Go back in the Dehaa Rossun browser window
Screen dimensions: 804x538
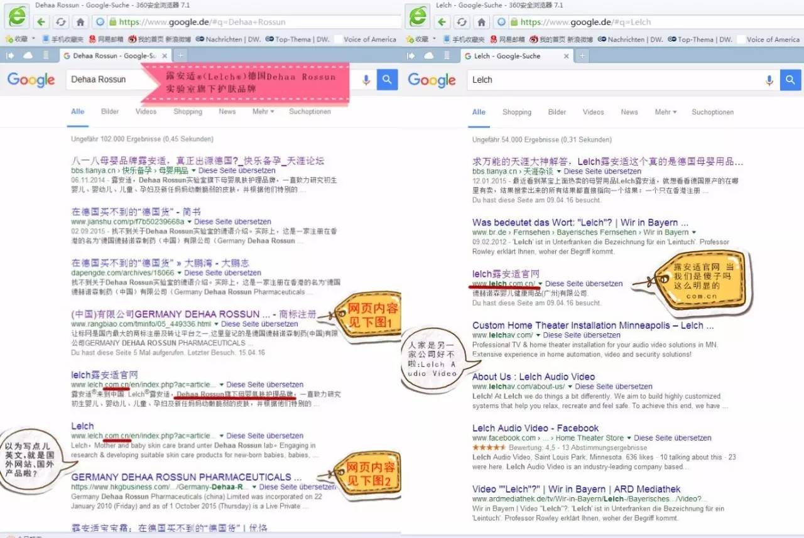pyautogui.click(x=41, y=22)
